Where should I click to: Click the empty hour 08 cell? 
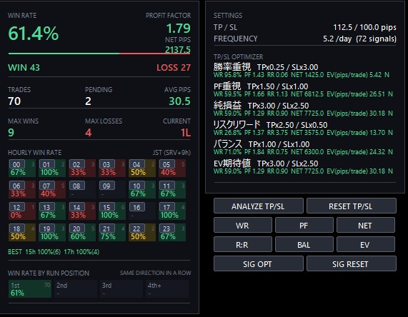coord(82,190)
